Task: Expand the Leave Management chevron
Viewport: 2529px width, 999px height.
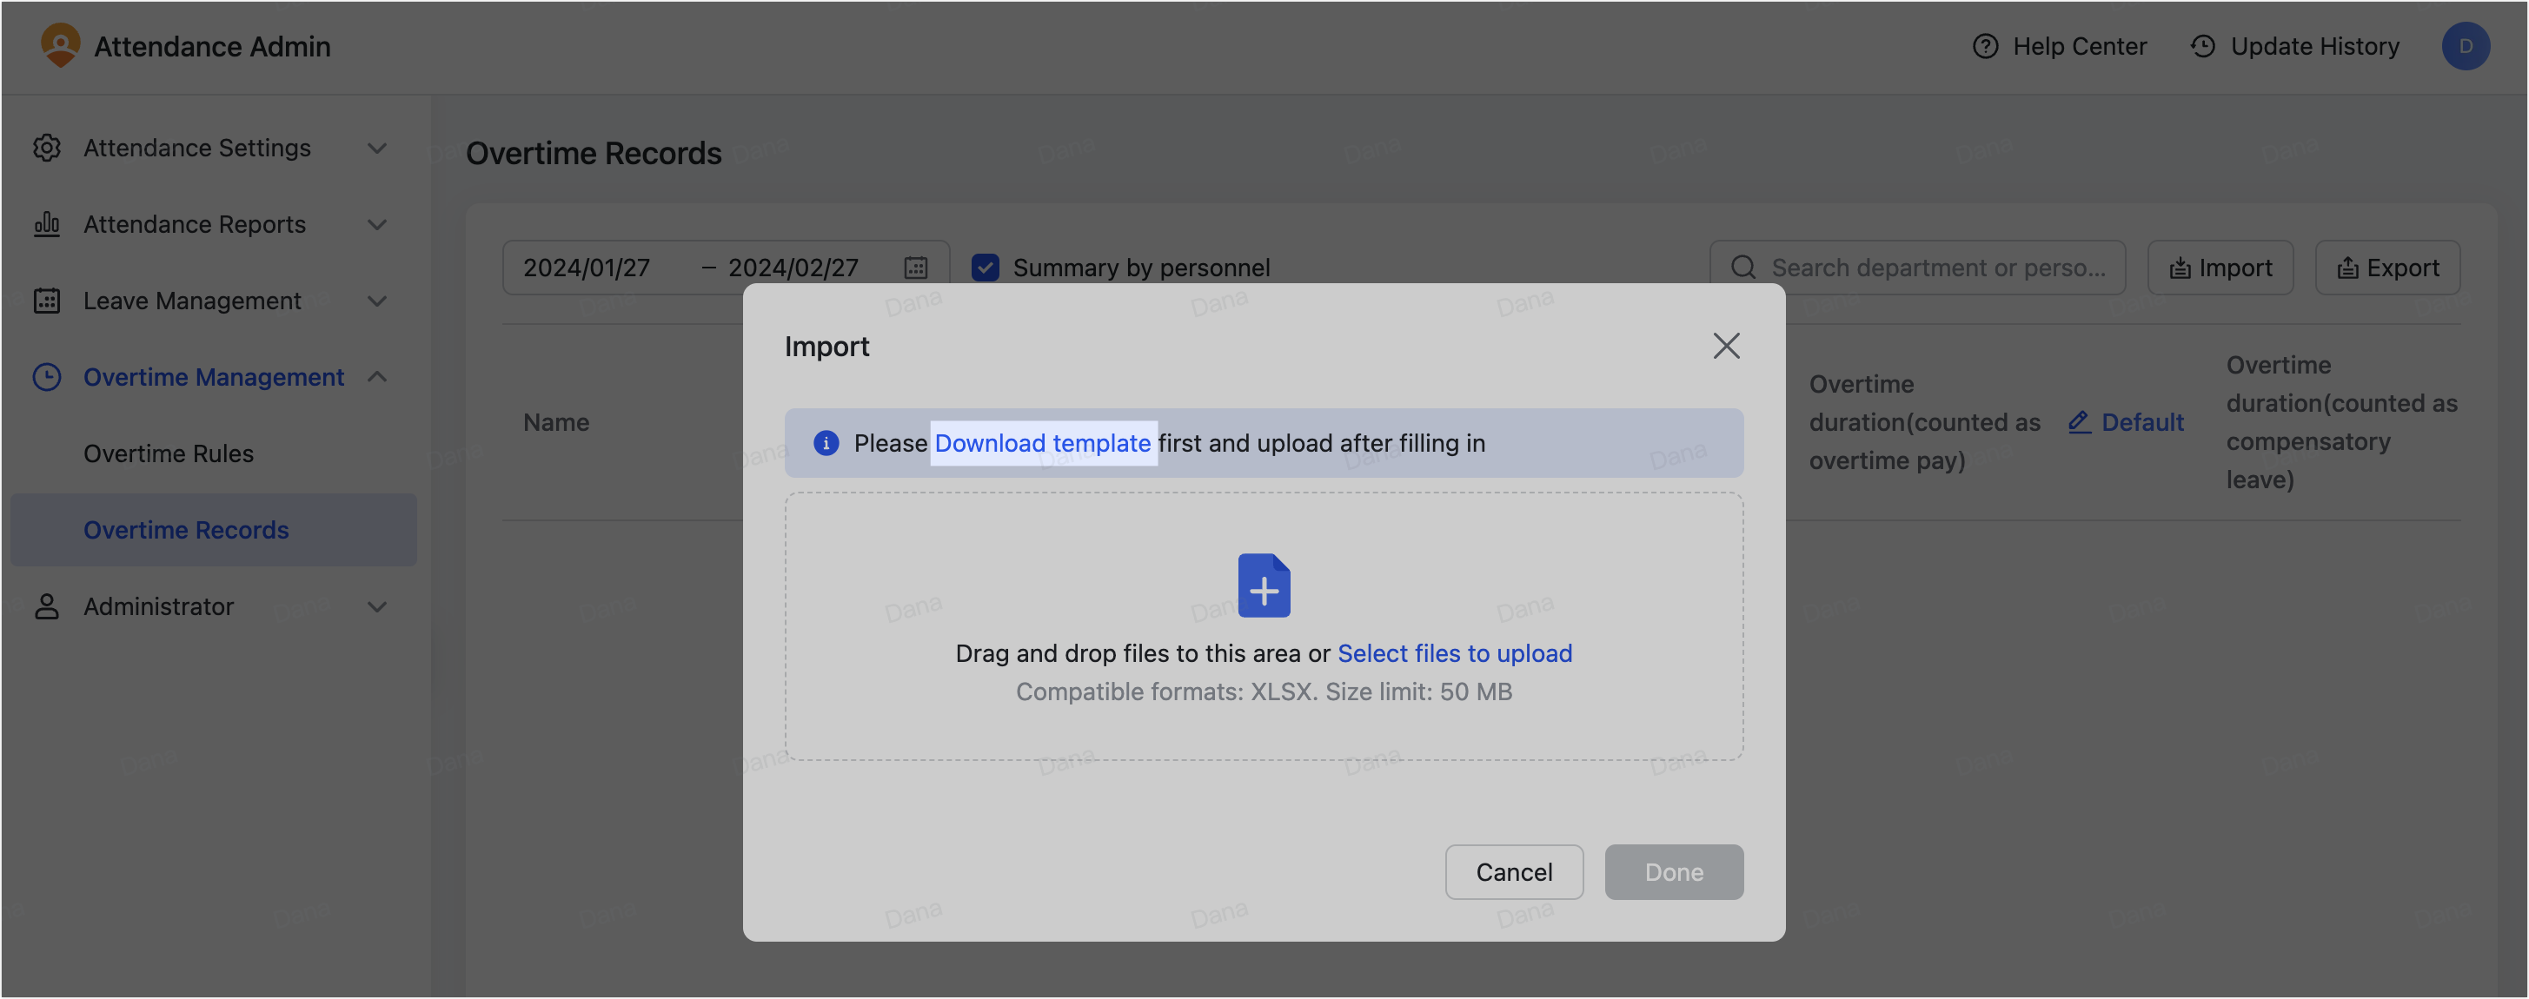Action: point(377,301)
